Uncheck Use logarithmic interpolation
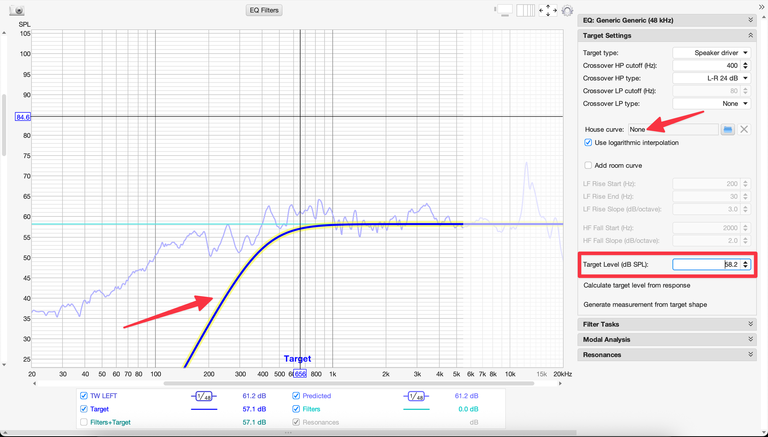 (588, 143)
